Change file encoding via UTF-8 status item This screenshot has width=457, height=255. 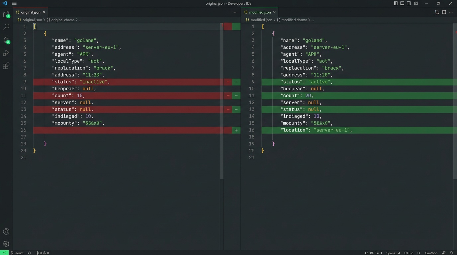click(x=409, y=253)
